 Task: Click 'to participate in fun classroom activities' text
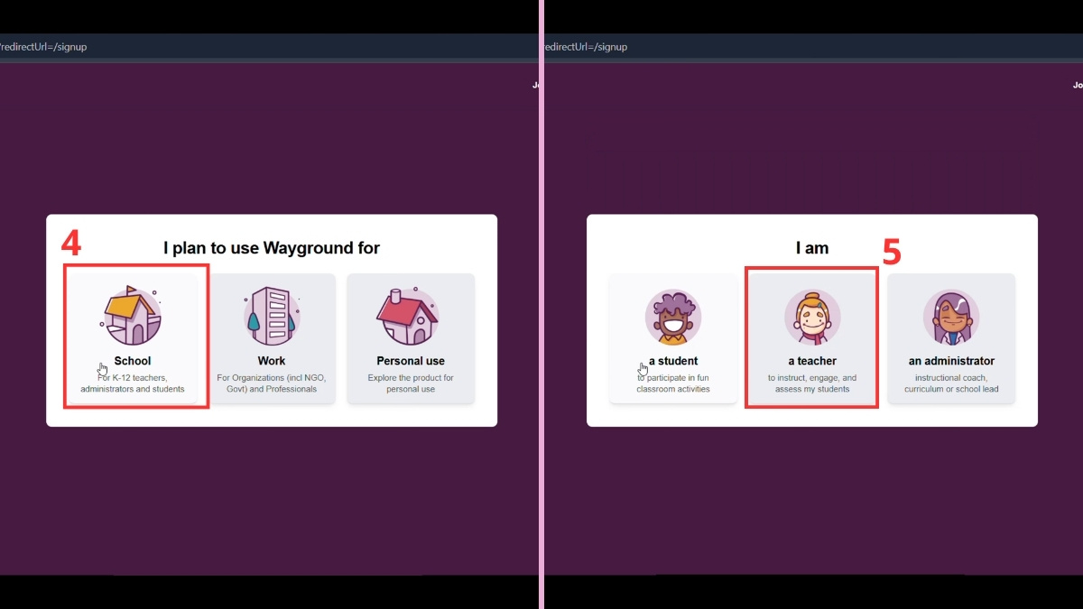click(673, 383)
